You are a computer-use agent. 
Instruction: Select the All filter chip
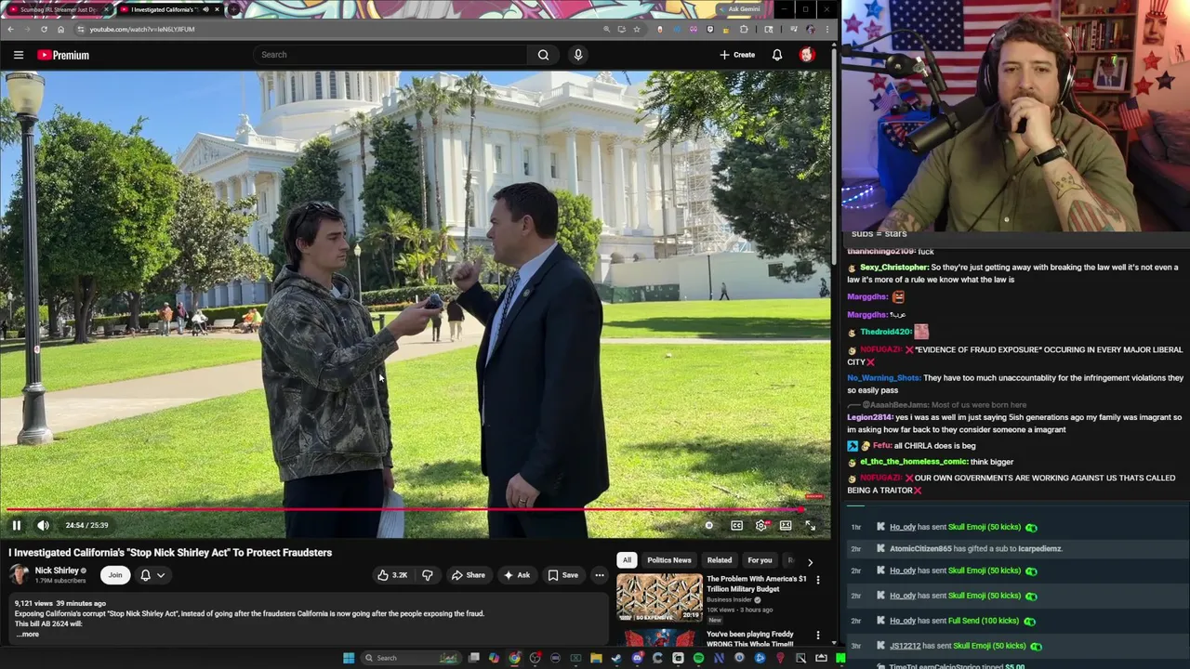click(627, 560)
